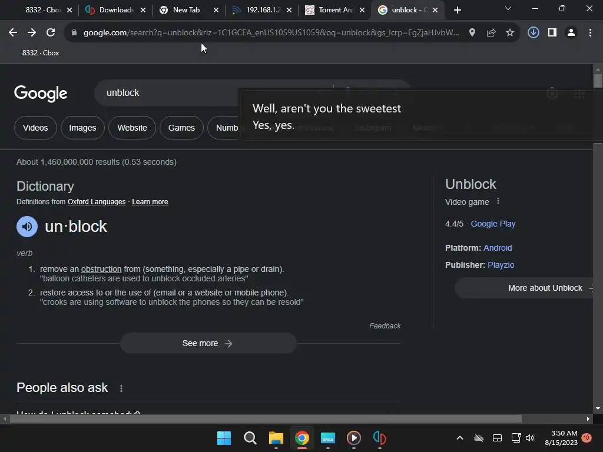Click the Google logo
This screenshot has height=452, width=603.
41,94
